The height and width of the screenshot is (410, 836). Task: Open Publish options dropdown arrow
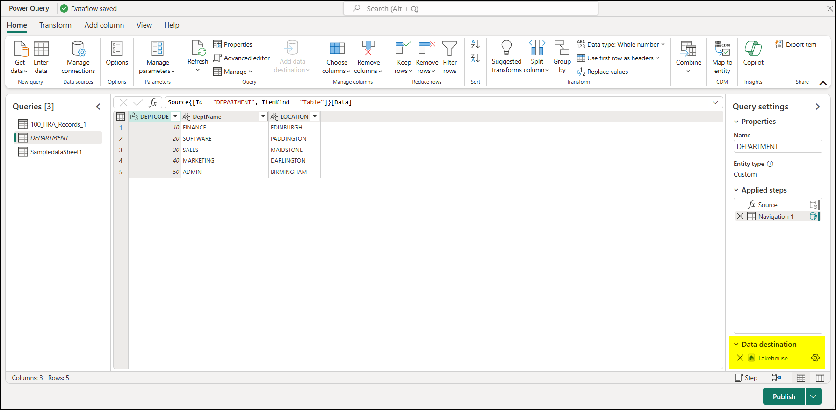[x=814, y=396]
